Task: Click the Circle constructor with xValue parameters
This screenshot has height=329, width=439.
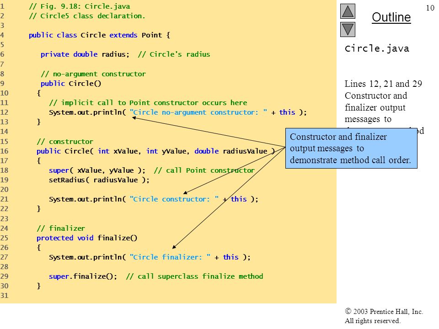Action: click(x=155, y=151)
